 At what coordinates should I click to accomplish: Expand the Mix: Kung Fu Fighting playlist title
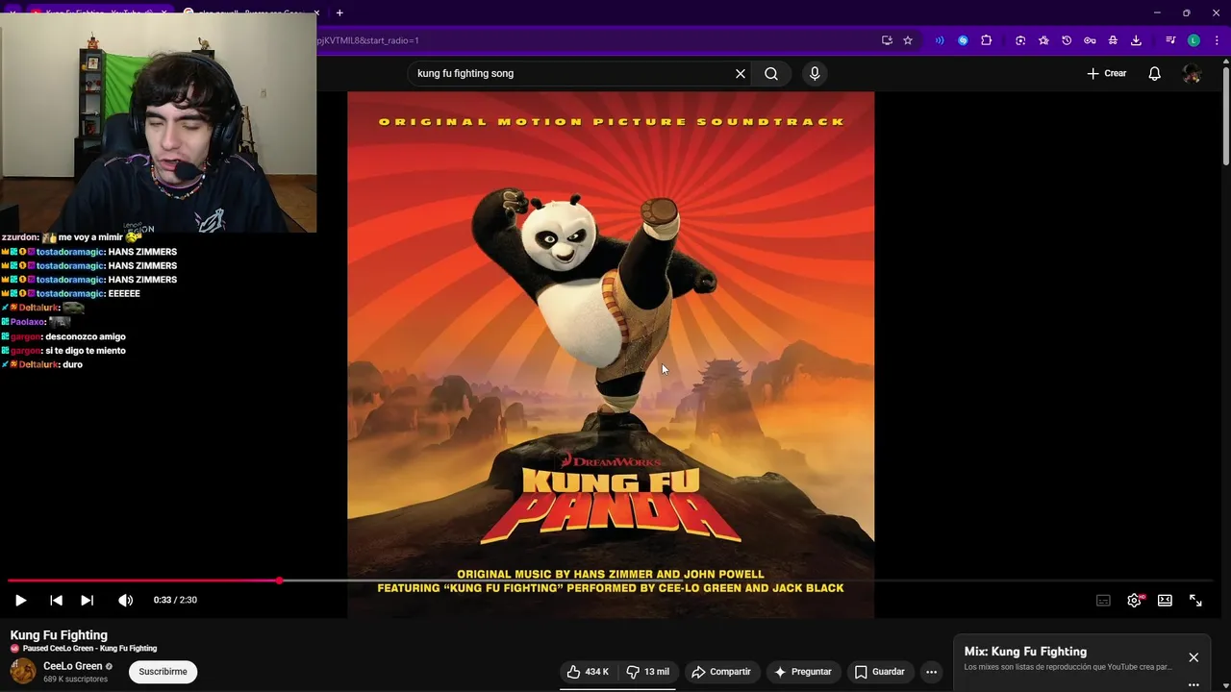pyautogui.click(x=1025, y=652)
